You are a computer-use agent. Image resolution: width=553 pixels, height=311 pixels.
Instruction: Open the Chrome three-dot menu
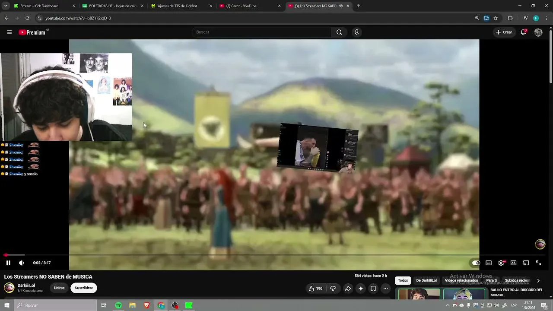(547, 18)
